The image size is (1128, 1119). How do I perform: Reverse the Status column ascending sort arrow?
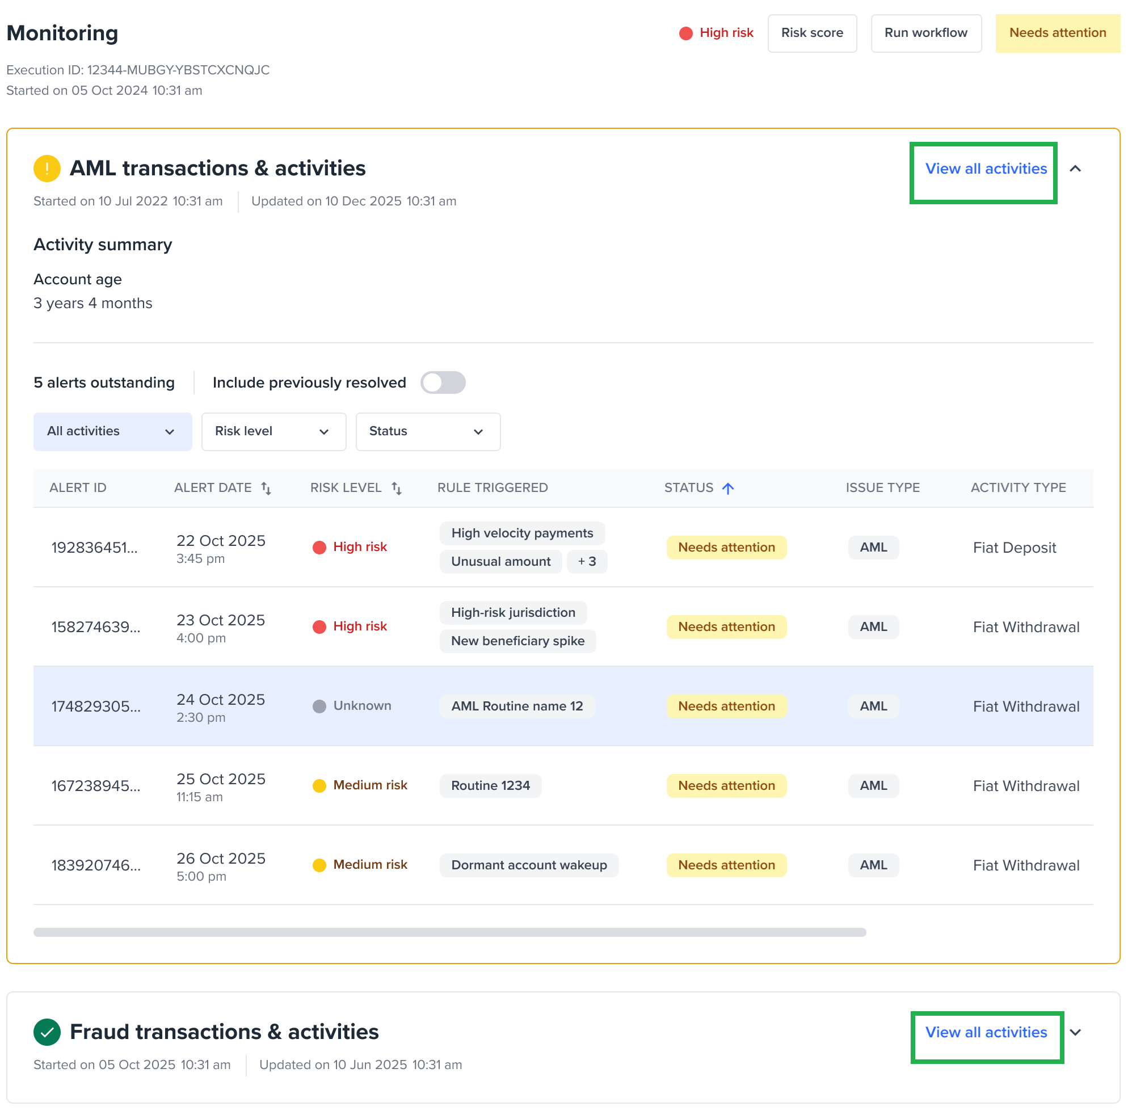tap(728, 487)
